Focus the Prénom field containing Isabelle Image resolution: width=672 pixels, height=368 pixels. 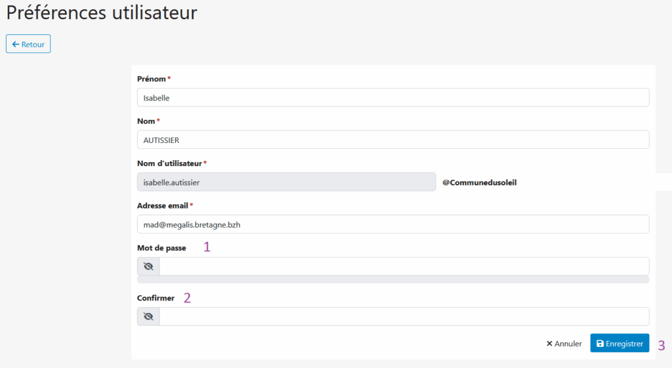pyautogui.click(x=392, y=98)
